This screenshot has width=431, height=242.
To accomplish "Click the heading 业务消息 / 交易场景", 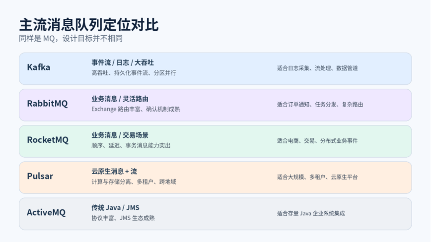I will click(120, 135).
